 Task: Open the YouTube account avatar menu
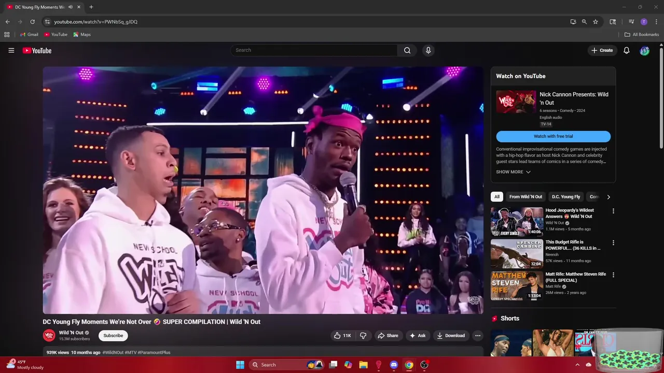(644, 50)
